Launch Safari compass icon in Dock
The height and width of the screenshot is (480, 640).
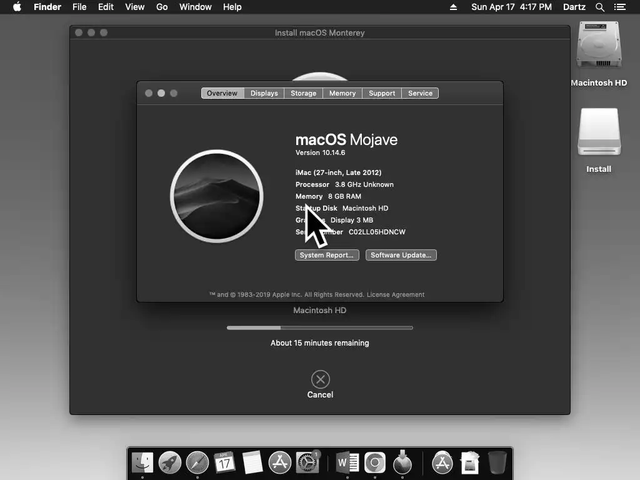(197, 463)
